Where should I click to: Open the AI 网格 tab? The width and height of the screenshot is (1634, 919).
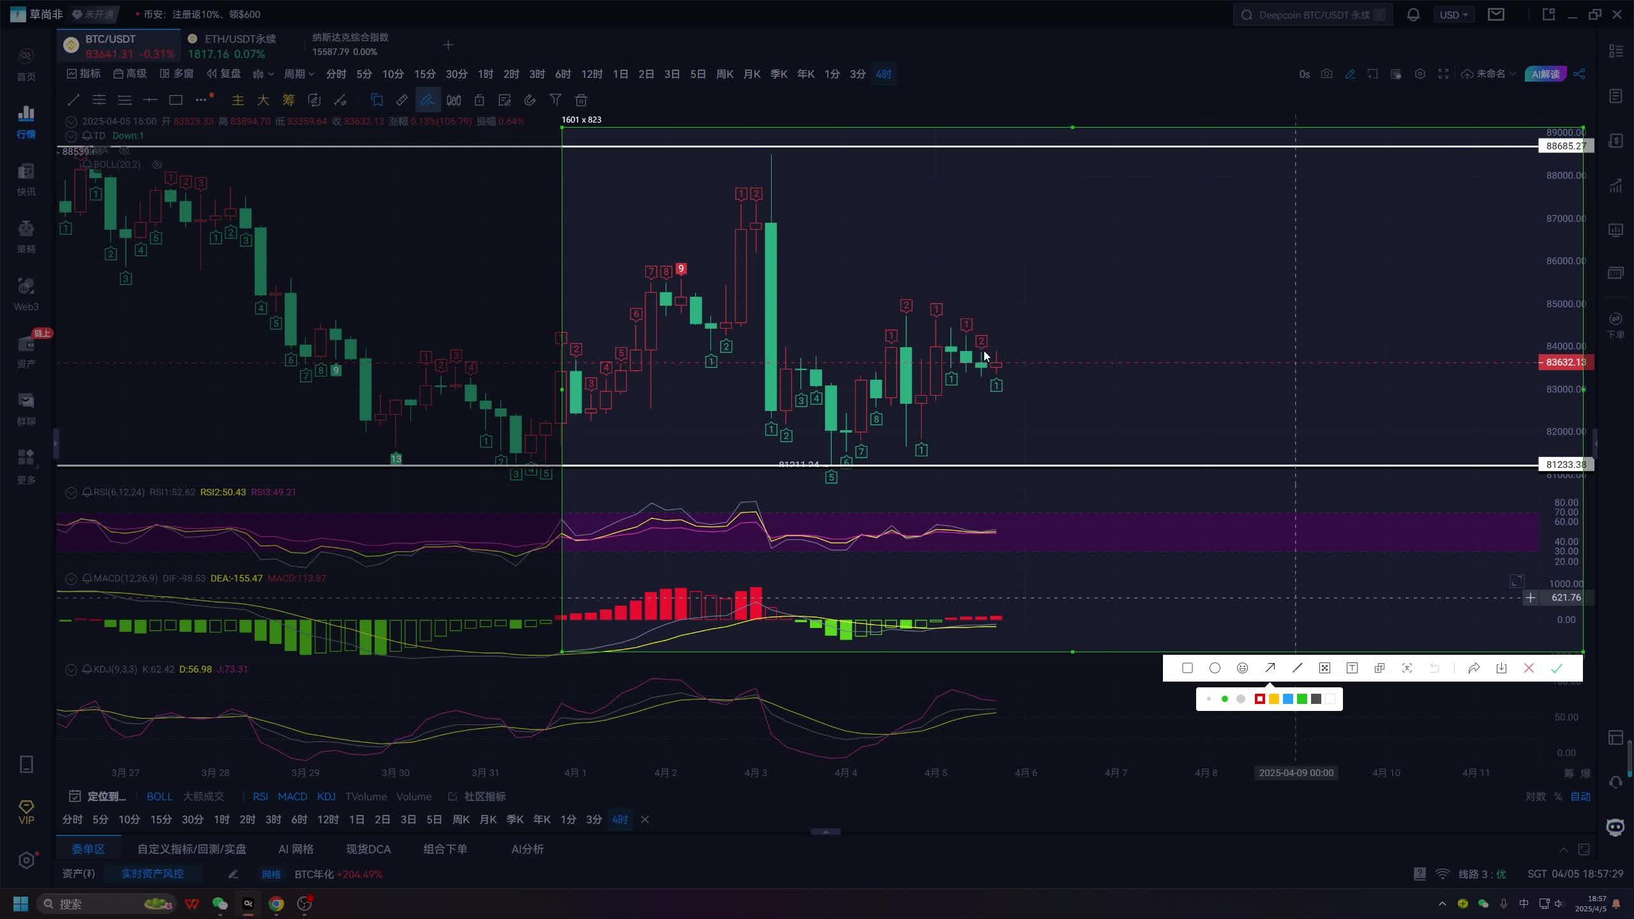coord(296,849)
